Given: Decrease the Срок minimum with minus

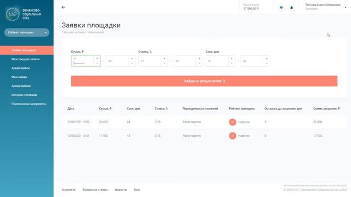Looking at the screenshot, I should (x=231, y=63).
